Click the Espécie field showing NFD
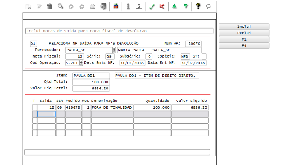 [x=185, y=56]
